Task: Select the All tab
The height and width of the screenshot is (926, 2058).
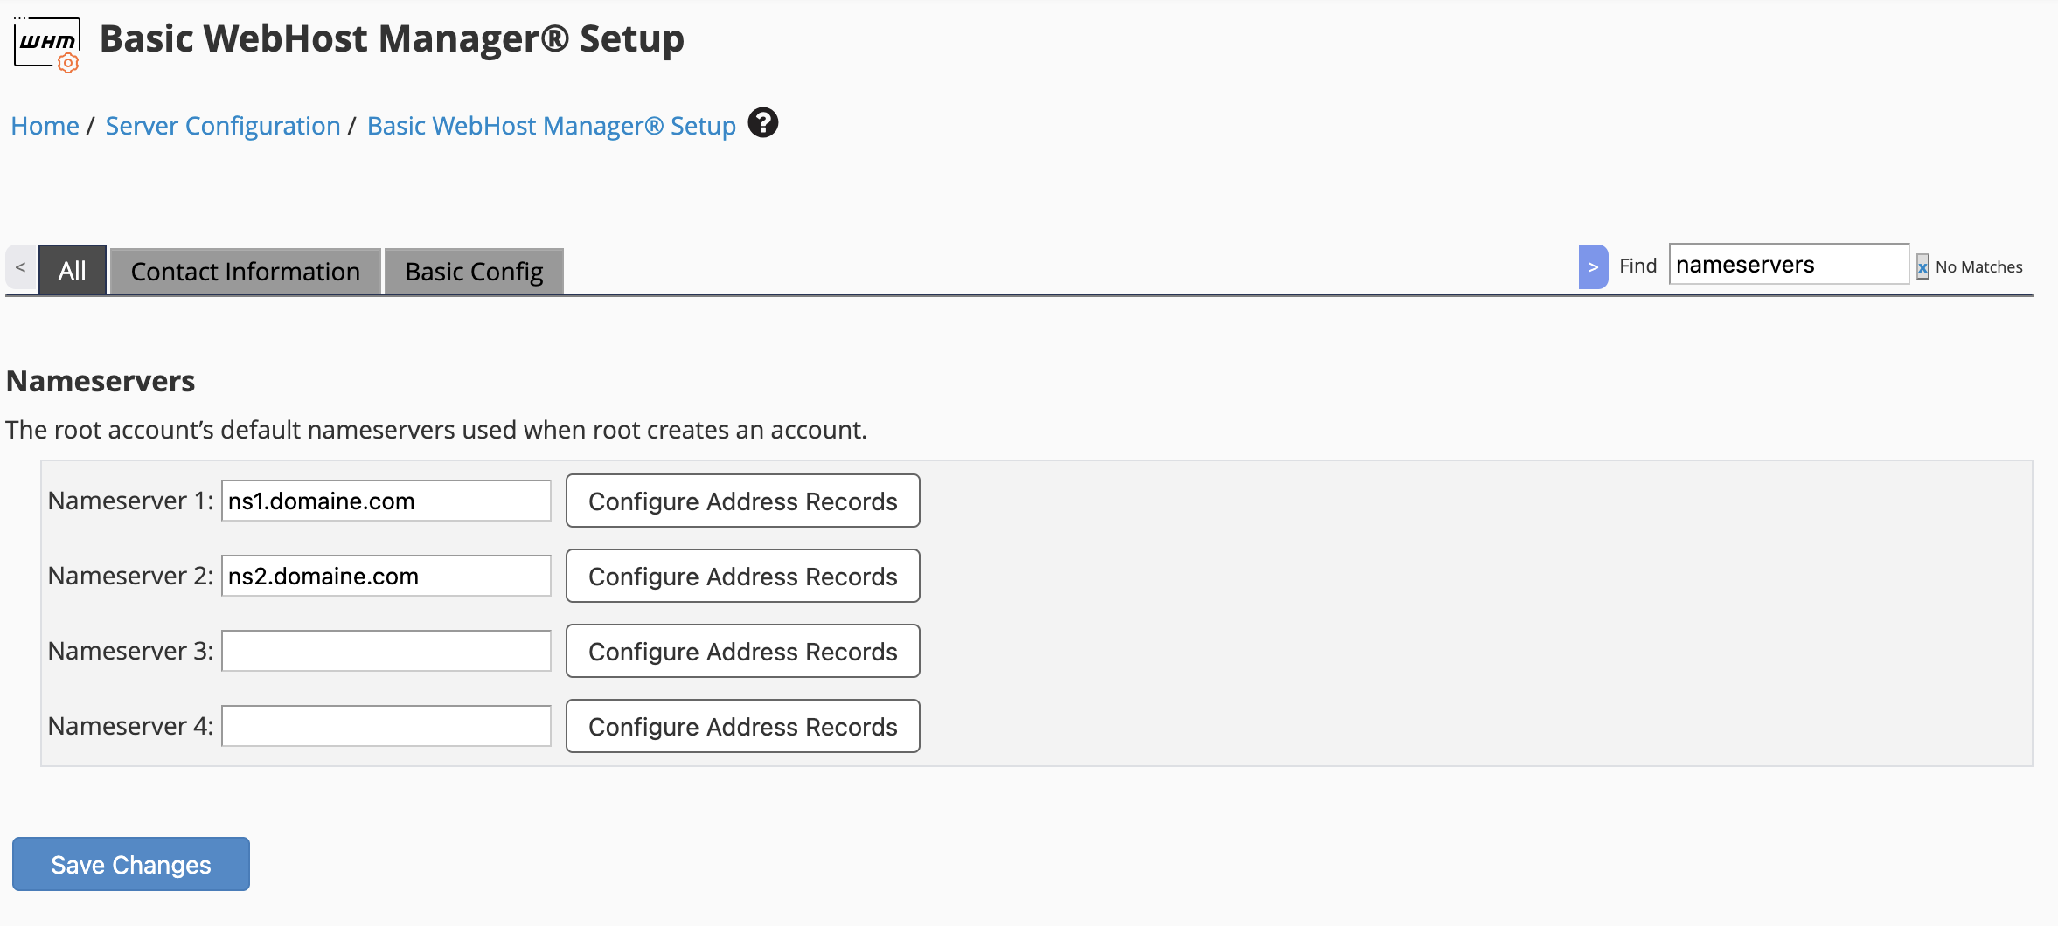Action: pos(73,270)
